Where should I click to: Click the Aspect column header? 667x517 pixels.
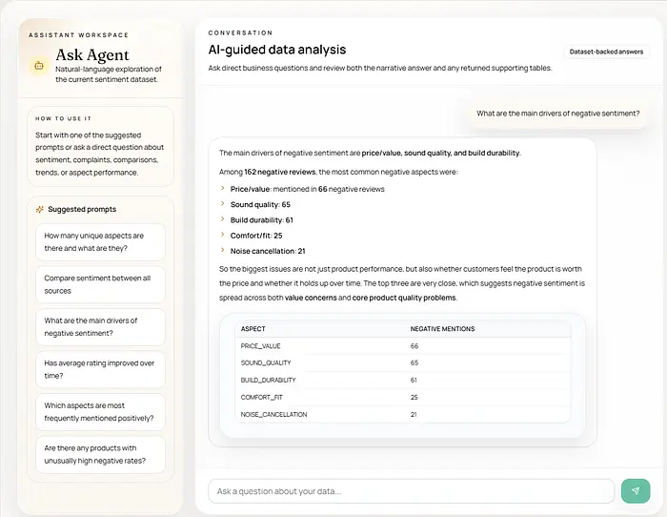pyautogui.click(x=253, y=329)
